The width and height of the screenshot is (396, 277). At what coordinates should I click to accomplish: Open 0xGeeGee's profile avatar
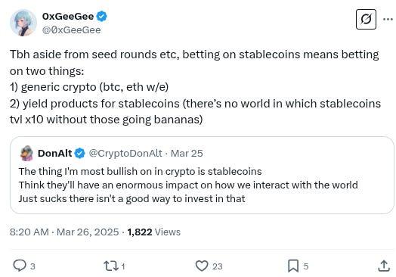[x=23, y=23]
